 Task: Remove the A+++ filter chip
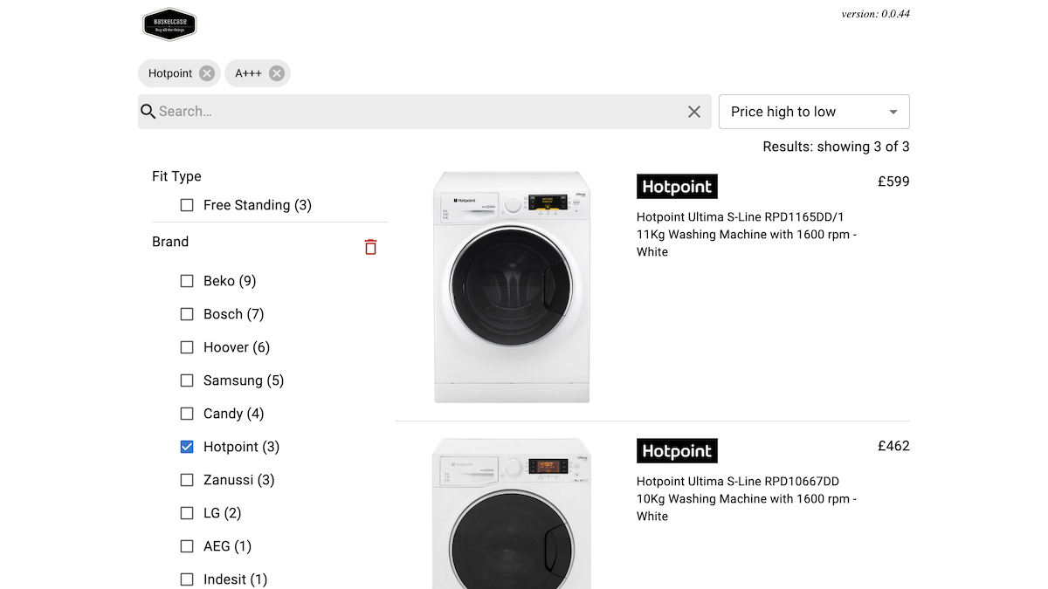point(277,73)
